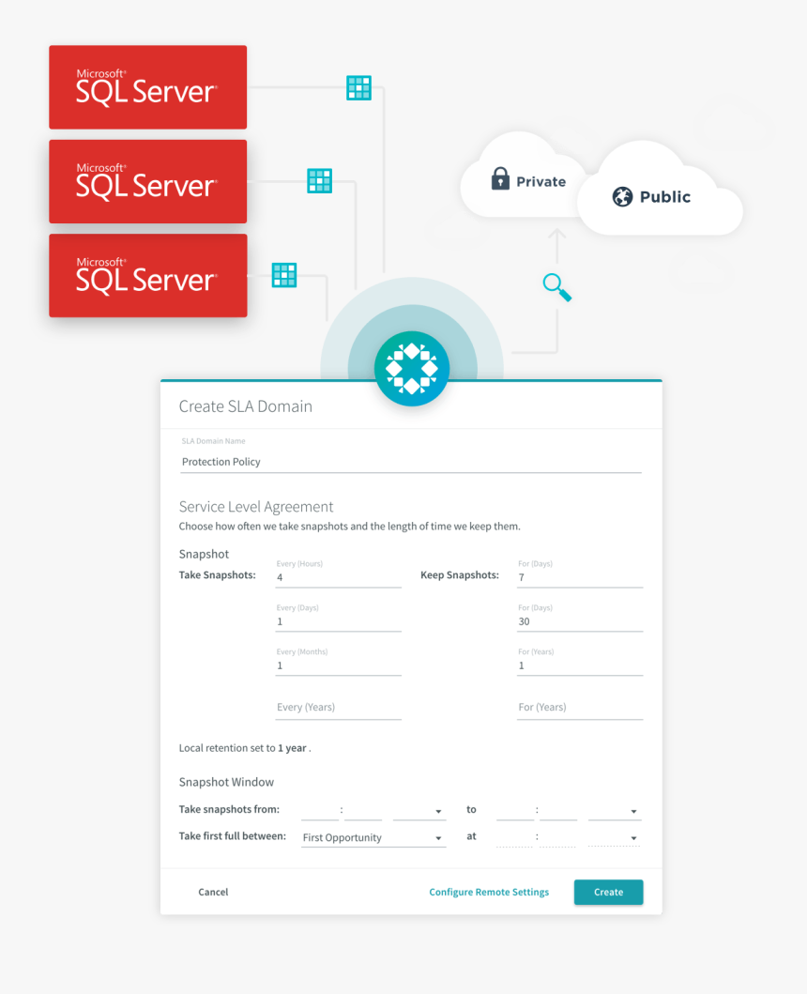Select the For (Days) field showing 30
Screen dimensions: 807x994
[x=579, y=621]
